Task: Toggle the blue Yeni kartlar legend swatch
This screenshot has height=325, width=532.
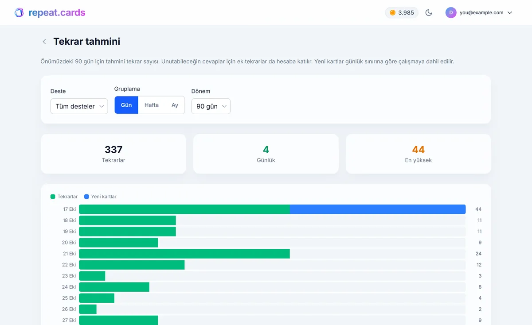Action: [86, 197]
